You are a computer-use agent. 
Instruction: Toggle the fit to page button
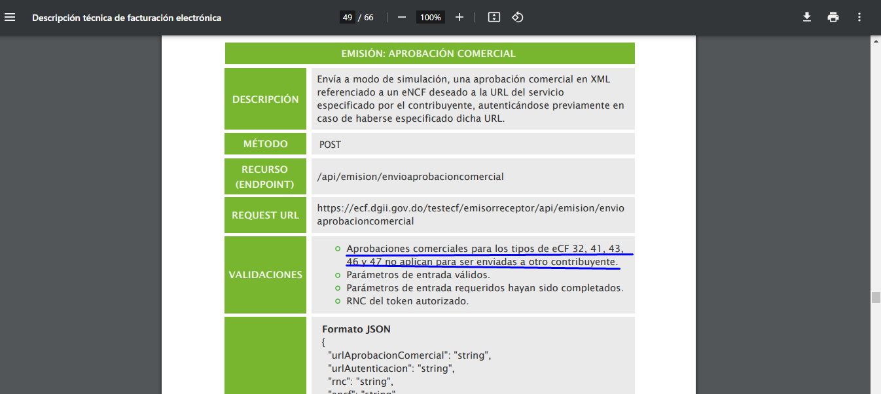494,18
